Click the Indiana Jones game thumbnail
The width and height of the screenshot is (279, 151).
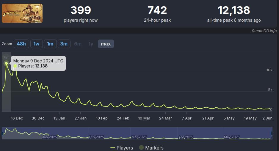point(22,13)
